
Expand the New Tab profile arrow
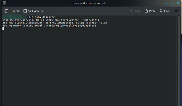pos(20,13)
